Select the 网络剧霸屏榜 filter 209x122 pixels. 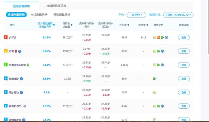62,15
